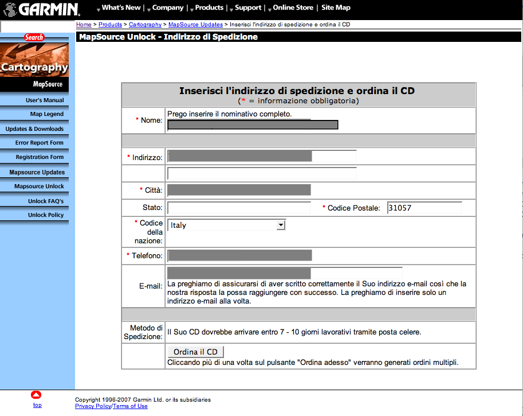Click the MapSource Updates breadcrumb link

[195, 25]
